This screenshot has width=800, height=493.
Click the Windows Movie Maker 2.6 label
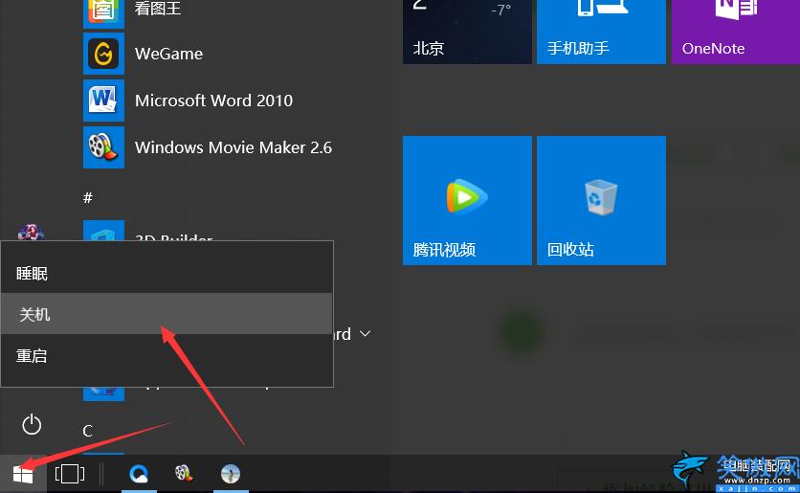pyautogui.click(x=233, y=147)
